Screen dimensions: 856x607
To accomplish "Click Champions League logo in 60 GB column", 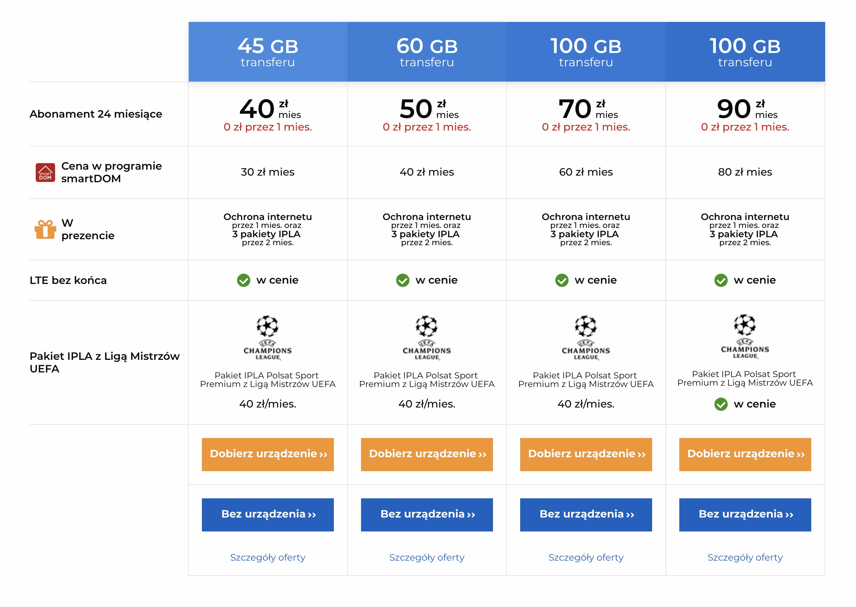I will tap(427, 338).
